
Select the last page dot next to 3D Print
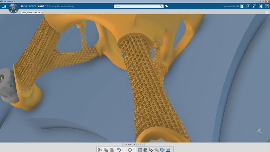[x=143, y=144]
